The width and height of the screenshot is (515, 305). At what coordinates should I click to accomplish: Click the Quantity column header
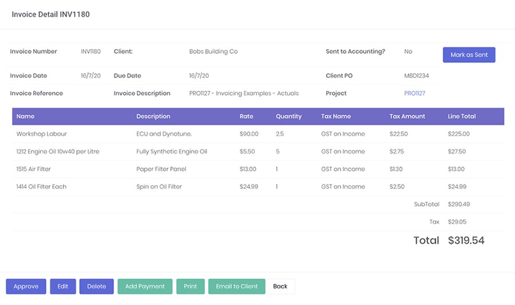click(288, 117)
